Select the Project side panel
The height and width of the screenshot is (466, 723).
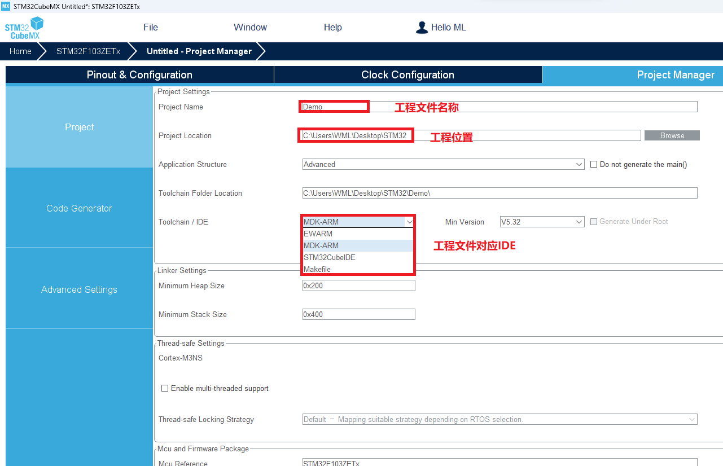(79, 127)
